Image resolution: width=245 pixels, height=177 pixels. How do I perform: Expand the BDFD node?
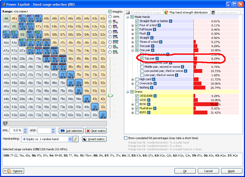[132, 113]
